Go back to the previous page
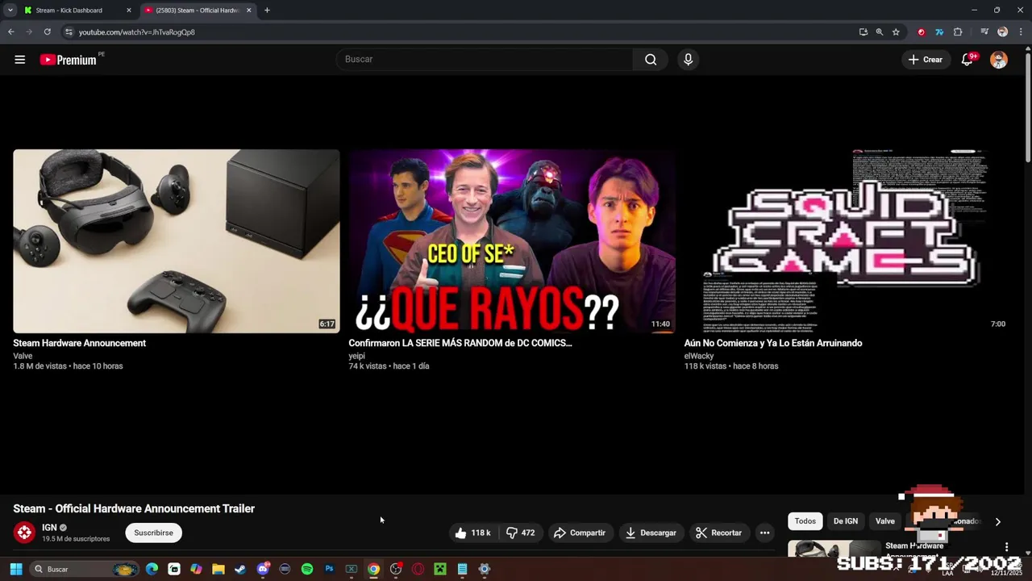Screen dimensions: 1032x581 click(x=10, y=32)
